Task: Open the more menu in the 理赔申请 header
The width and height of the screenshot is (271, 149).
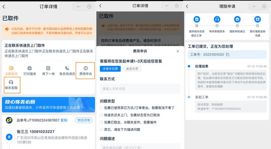Action: pos(254,6)
